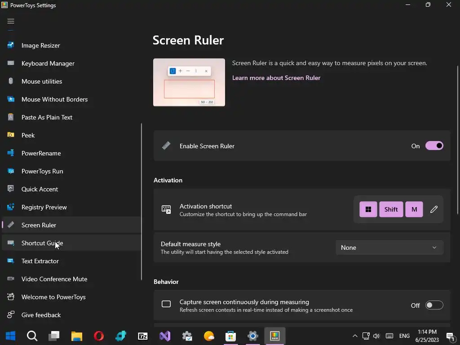Click the Keyboard Manager sidebar icon
This screenshot has width=460, height=345.
coord(11,63)
